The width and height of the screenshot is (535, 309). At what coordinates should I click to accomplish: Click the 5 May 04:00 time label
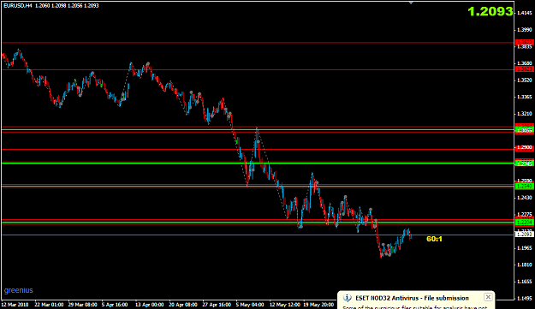tap(250, 305)
